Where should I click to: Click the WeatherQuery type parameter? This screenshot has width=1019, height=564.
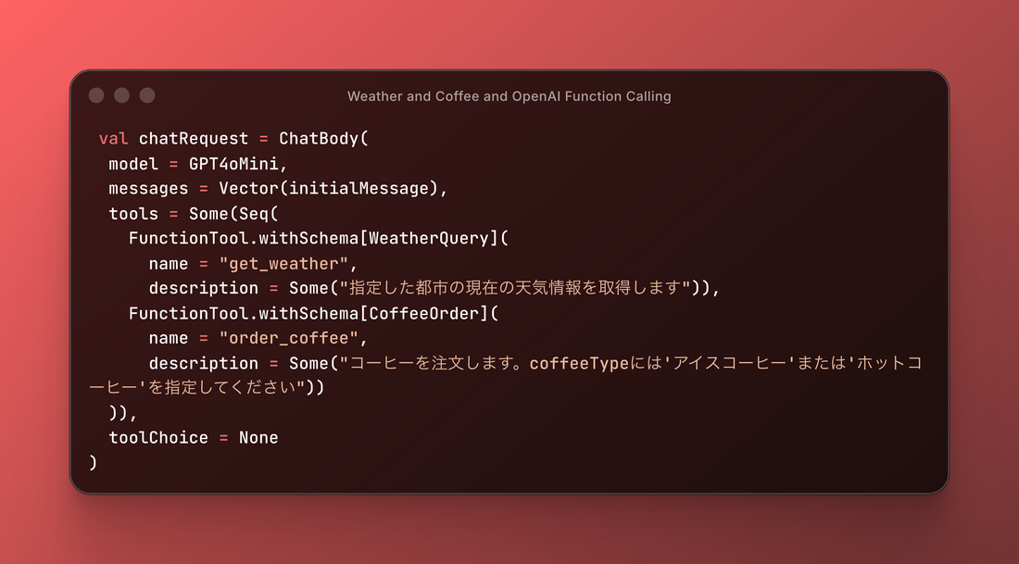click(424, 238)
